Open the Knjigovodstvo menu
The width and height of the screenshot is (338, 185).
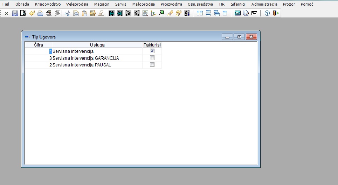tap(48, 4)
